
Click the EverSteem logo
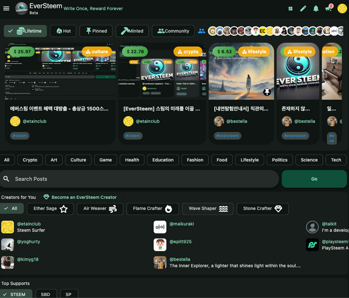21,9
